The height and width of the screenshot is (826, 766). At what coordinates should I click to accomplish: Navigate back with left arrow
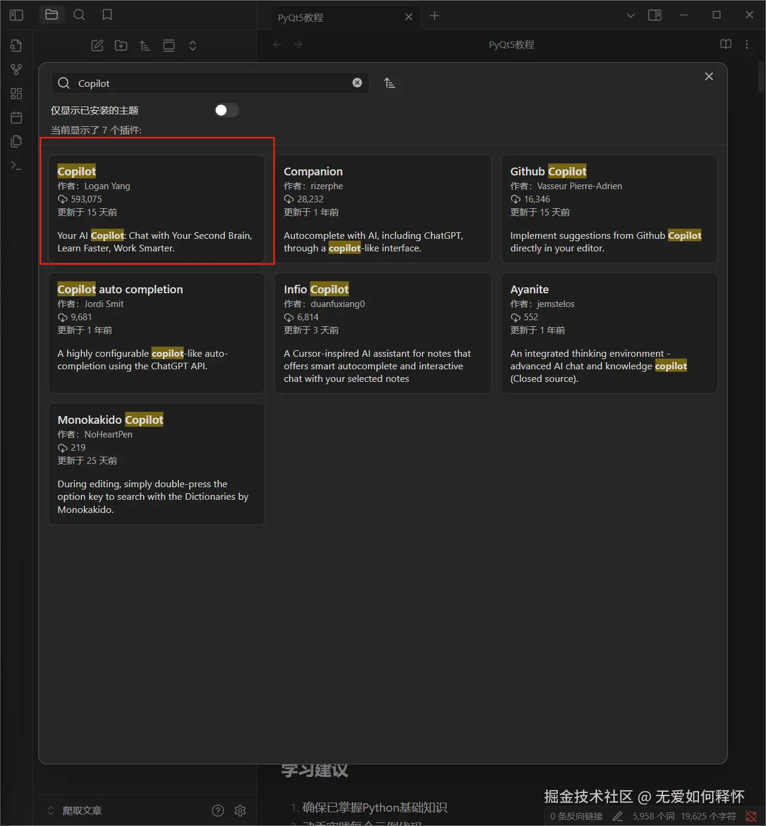(276, 44)
